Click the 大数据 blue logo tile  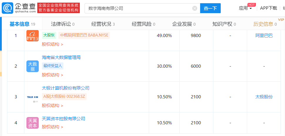click(33, 66)
